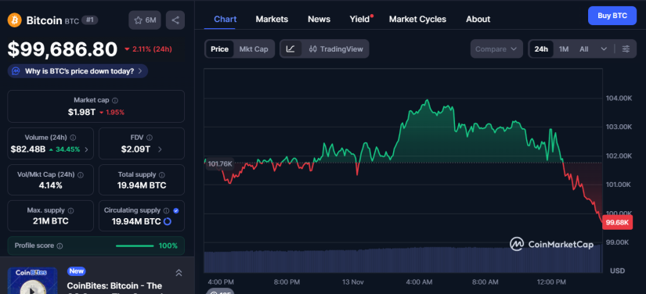Open the Compare dropdown
This screenshot has width=646, height=294.
click(x=496, y=49)
